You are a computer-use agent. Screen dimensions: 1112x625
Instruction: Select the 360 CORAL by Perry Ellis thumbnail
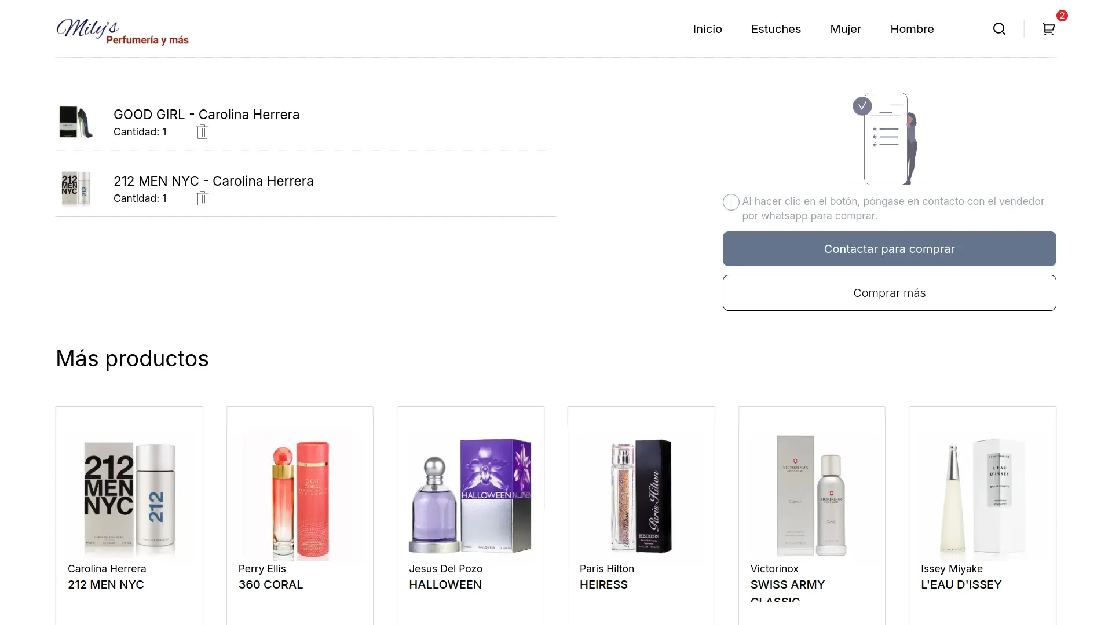click(299, 497)
